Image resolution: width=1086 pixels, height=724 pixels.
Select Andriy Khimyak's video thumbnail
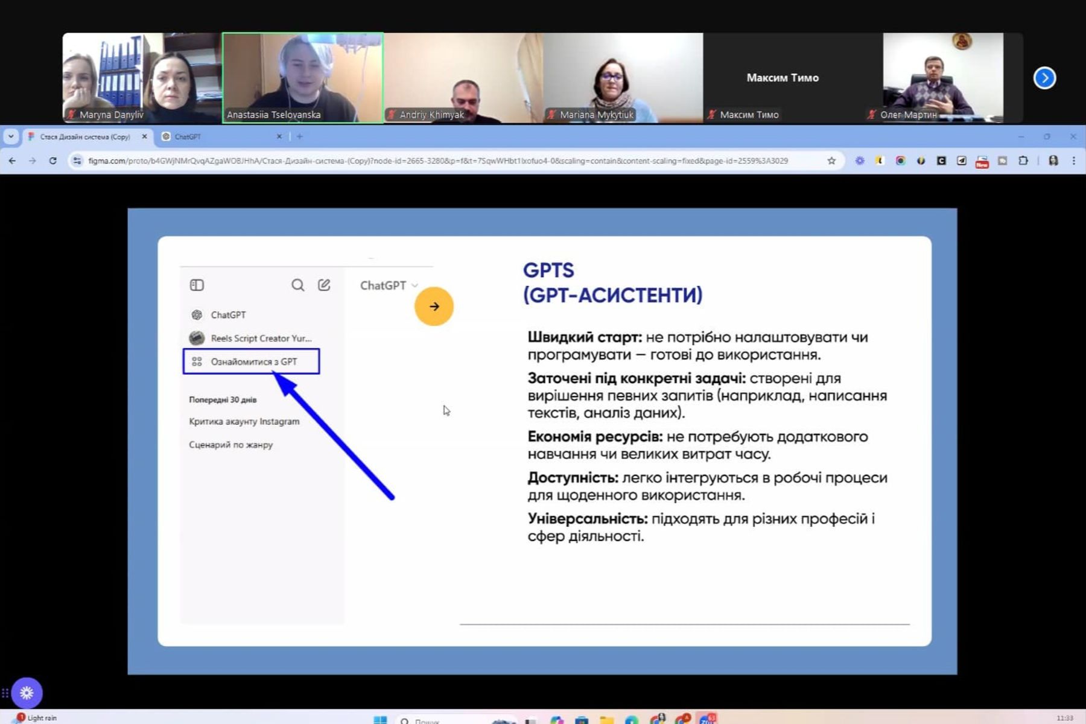pyautogui.click(x=463, y=78)
